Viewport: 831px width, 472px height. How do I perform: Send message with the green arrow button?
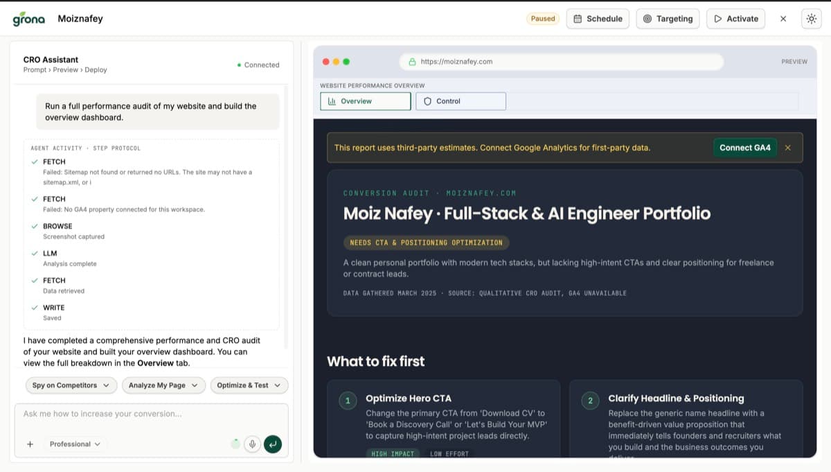(273, 444)
